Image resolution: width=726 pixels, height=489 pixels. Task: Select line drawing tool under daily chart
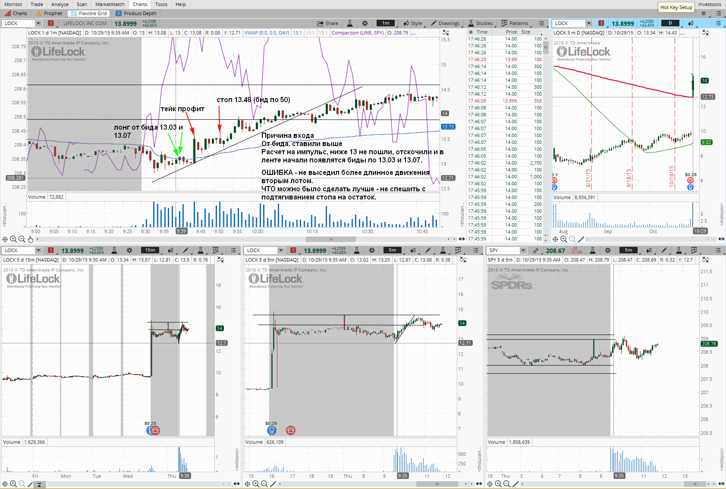(581, 239)
